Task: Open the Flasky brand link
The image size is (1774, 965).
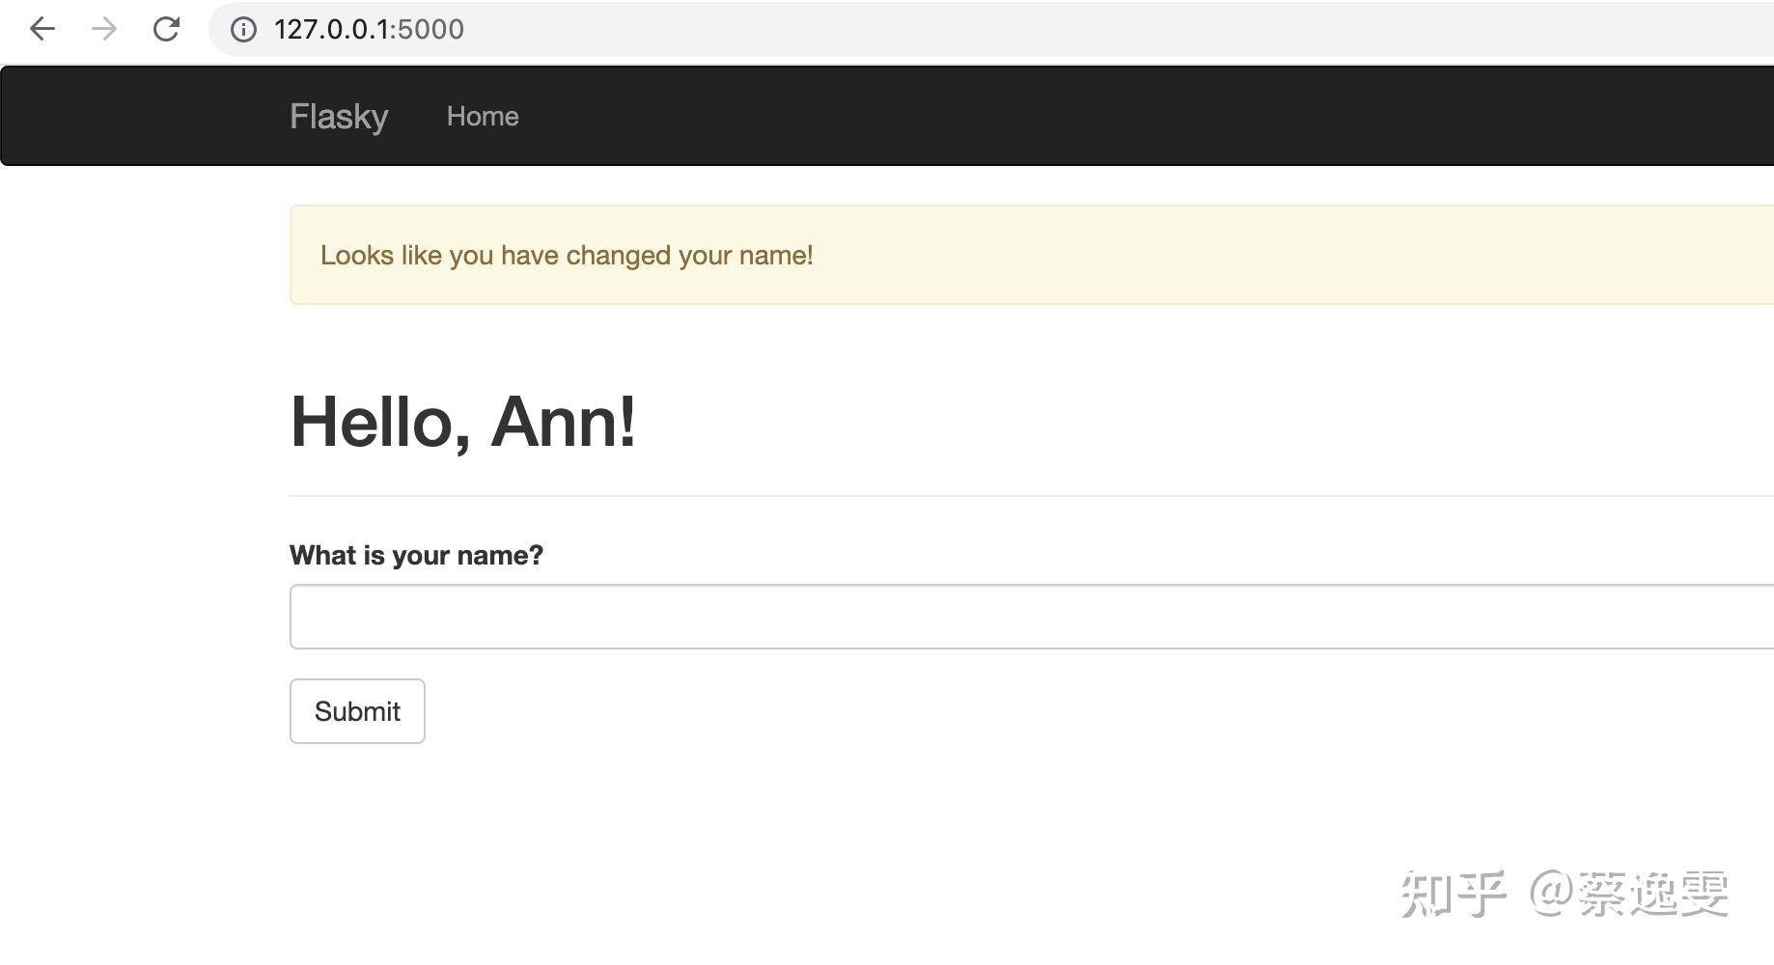Action: click(339, 117)
